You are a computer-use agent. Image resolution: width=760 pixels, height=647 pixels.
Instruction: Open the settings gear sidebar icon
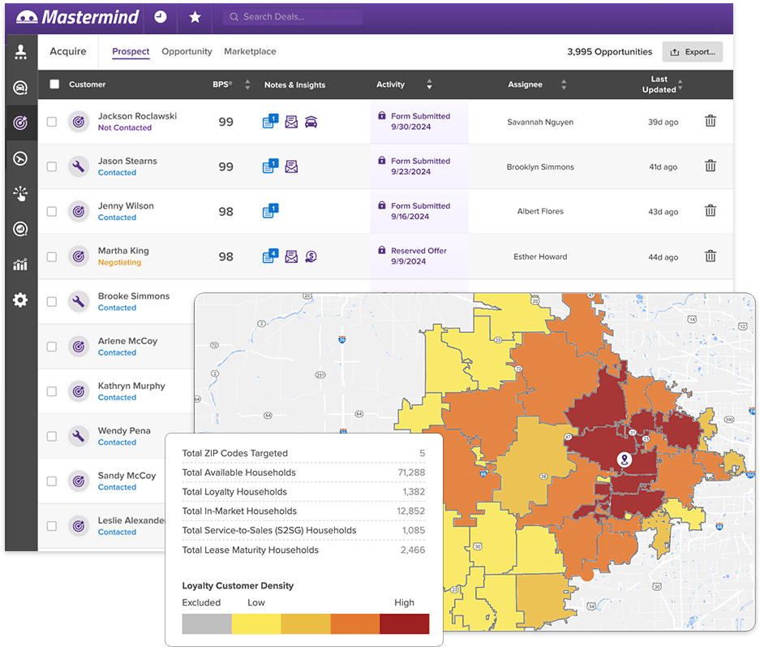[20, 300]
